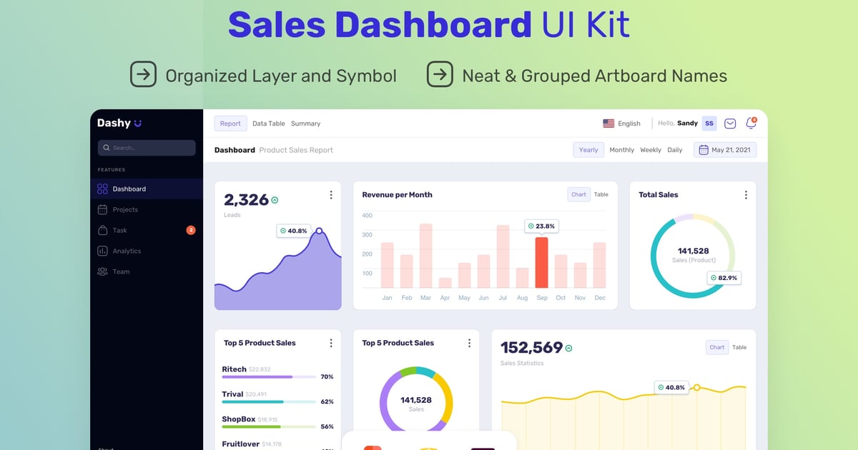Select Chart view in Revenue per Month
858x450 pixels.
578,194
